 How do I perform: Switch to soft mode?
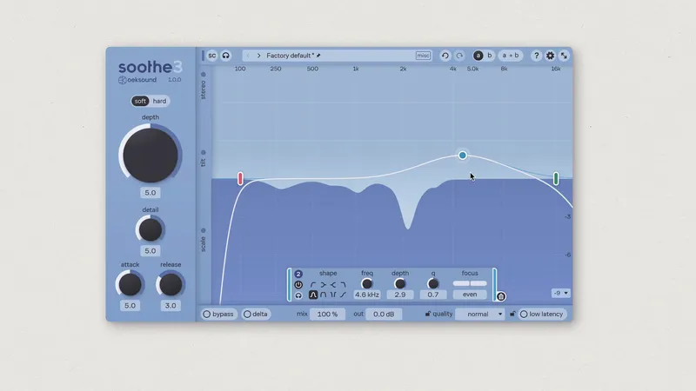click(x=140, y=101)
